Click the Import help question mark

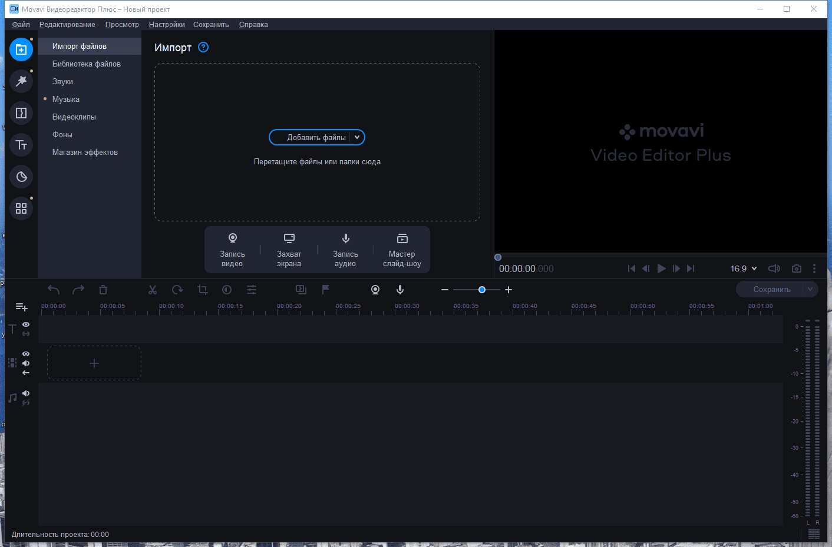tap(203, 47)
